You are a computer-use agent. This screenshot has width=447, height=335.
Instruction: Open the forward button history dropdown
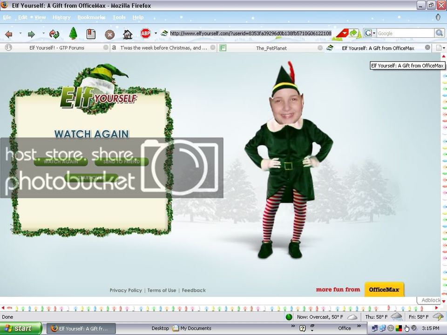[x=43, y=33]
